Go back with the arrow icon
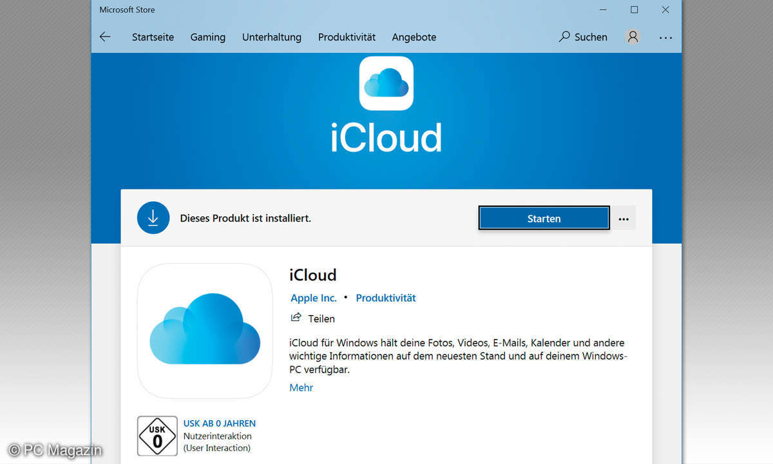The image size is (773, 464). [x=105, y=37]
